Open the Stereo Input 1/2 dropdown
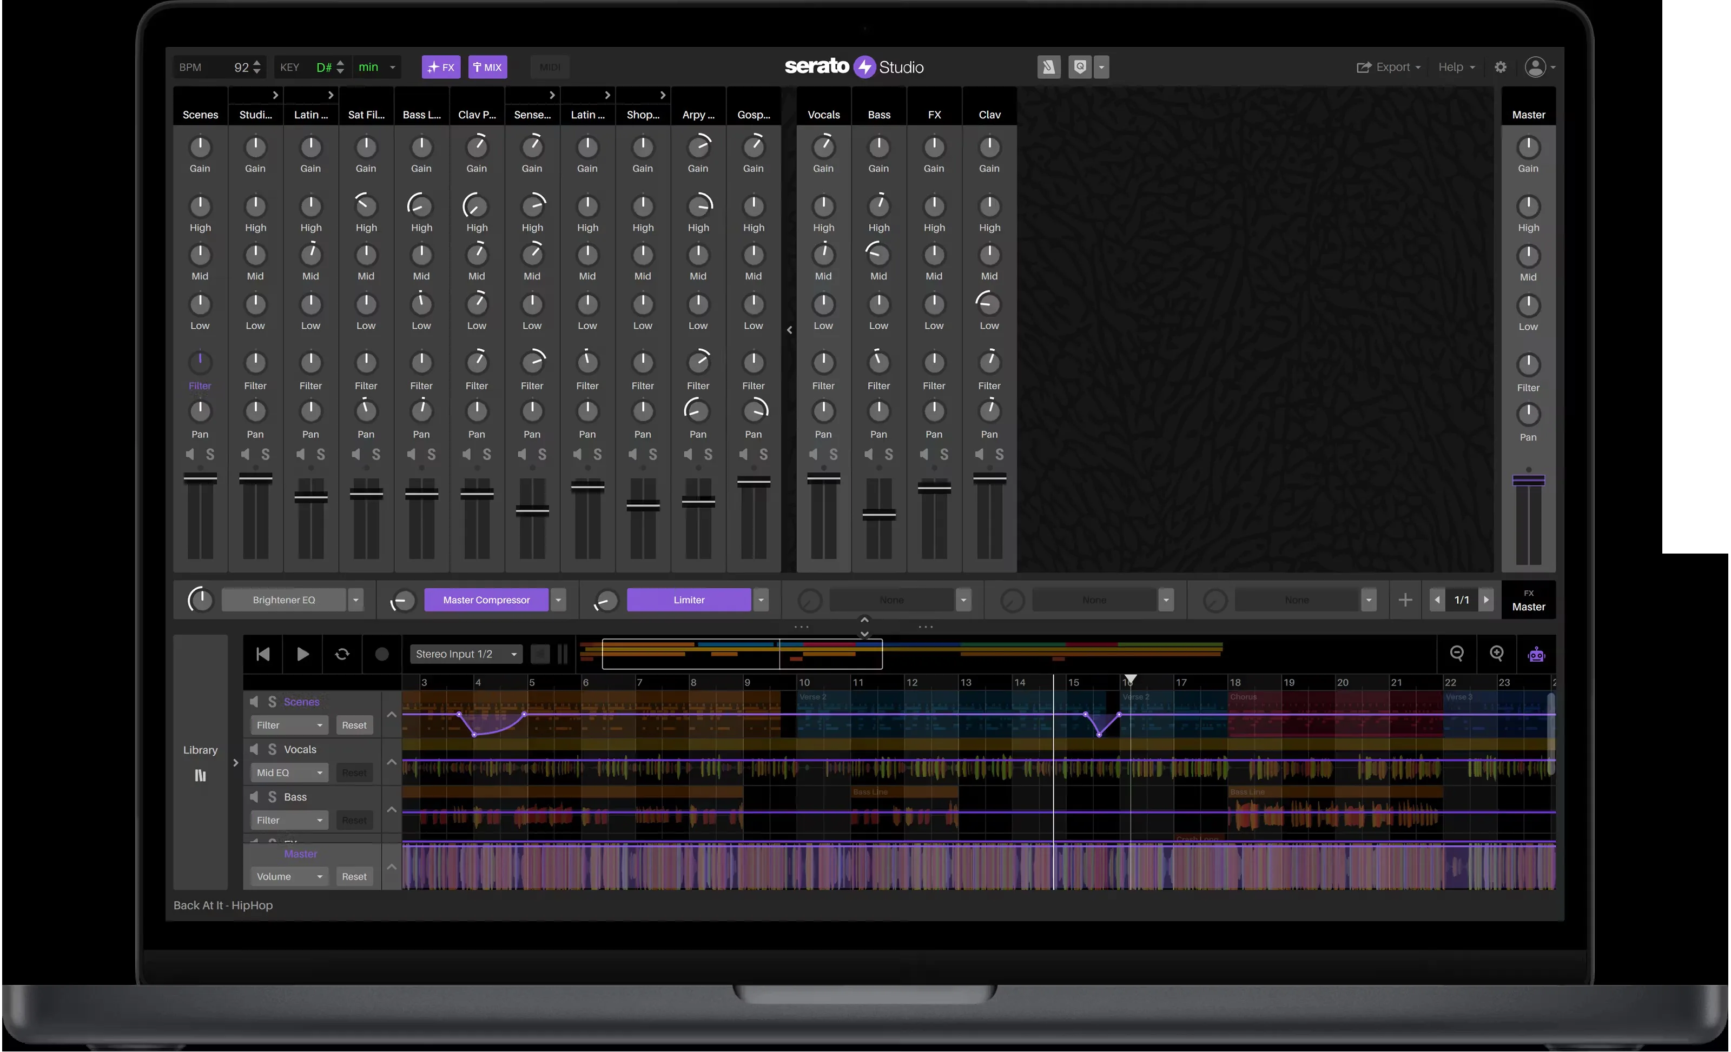The height and width of the screenshot is (1052, 1731). (466, 655)
